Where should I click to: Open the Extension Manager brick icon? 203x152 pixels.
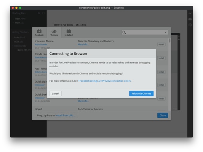[x=190, y=19]
